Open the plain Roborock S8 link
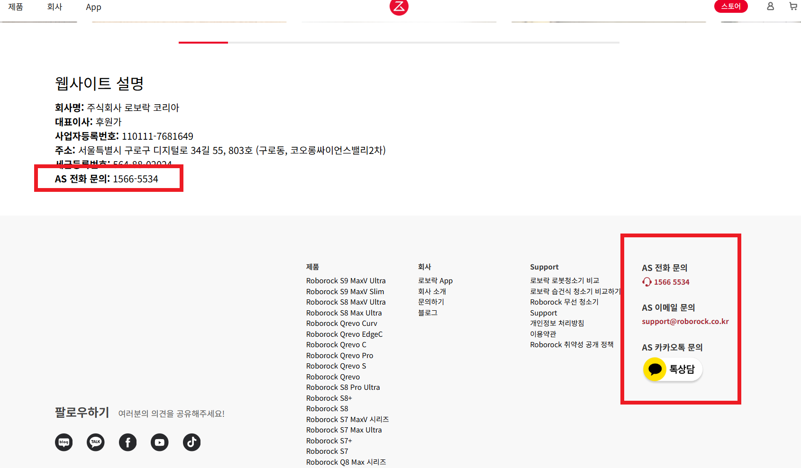The height and width of the screenshot is (468, 801). 327,409
